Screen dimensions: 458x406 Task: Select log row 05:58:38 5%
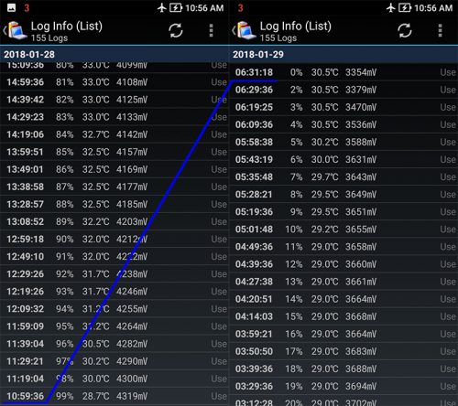pyautogui.click(x=343, y=142)
